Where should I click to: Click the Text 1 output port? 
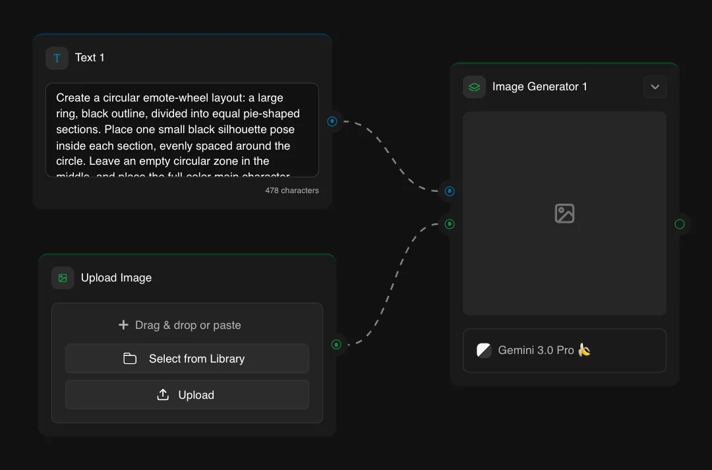(332, 121)
